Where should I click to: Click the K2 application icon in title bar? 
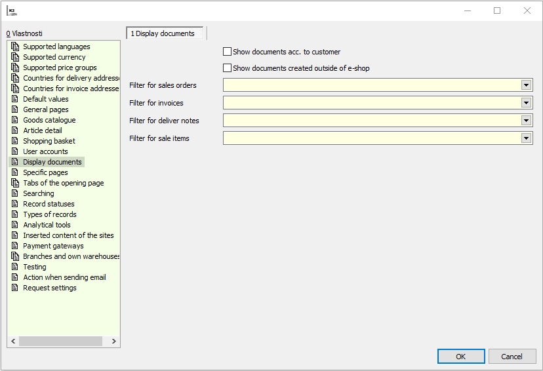click(11, 10)
